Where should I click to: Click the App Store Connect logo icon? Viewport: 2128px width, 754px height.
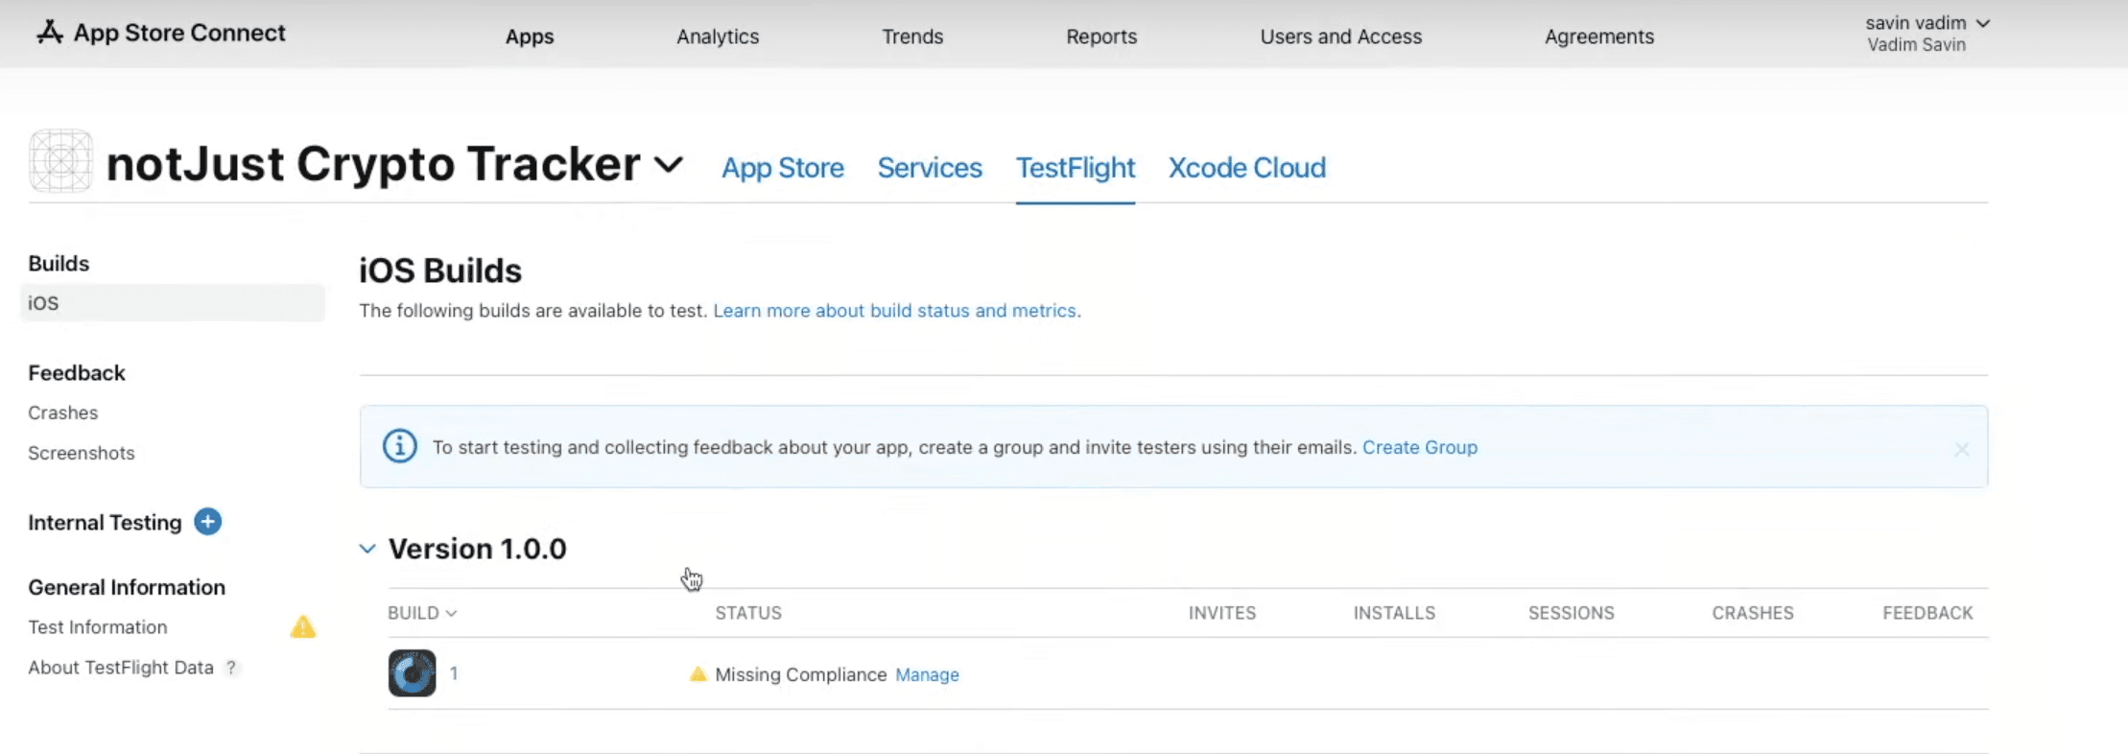click(50, 33)
